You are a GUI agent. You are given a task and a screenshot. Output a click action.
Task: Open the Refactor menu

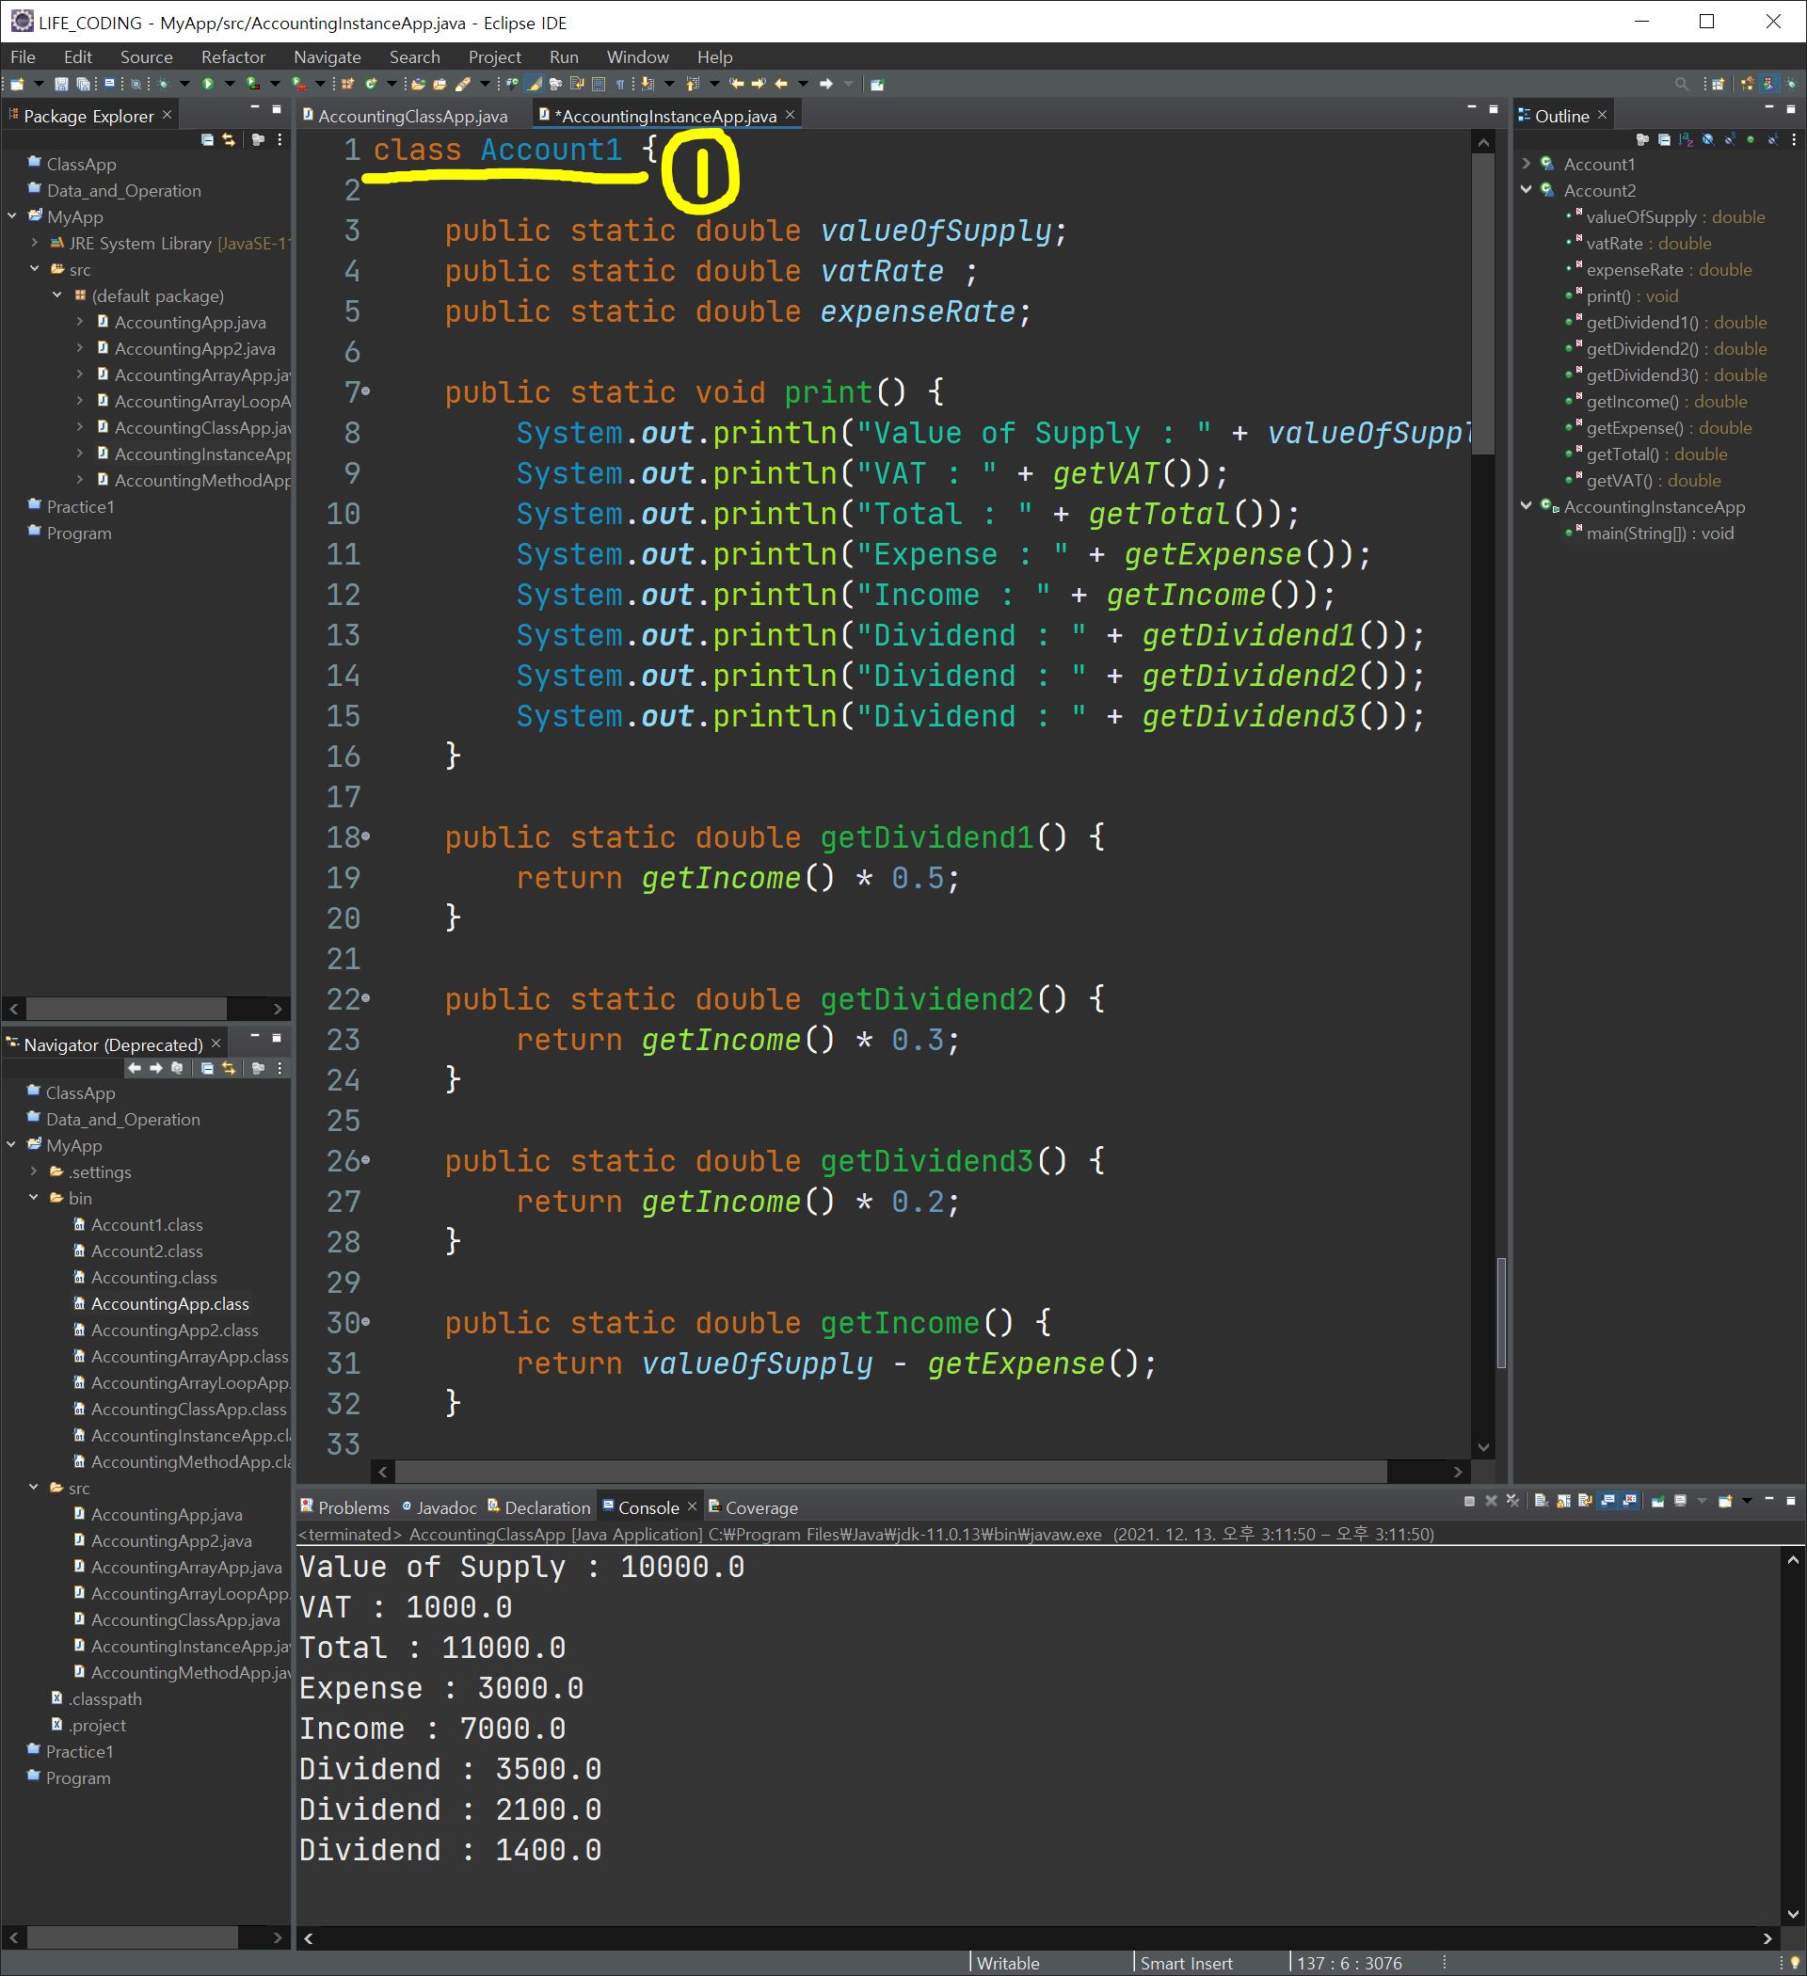pos(232,56)
